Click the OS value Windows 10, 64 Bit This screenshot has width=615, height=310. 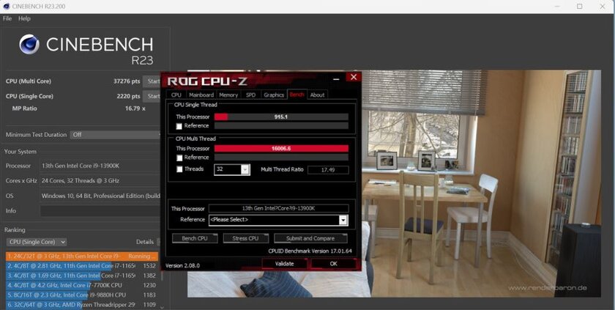click(x=101, y=196)
